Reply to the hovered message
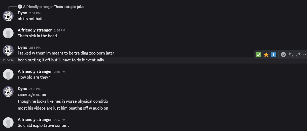This screenshot has width=307, height=131. pyautogui.click(x=291, y=55)
